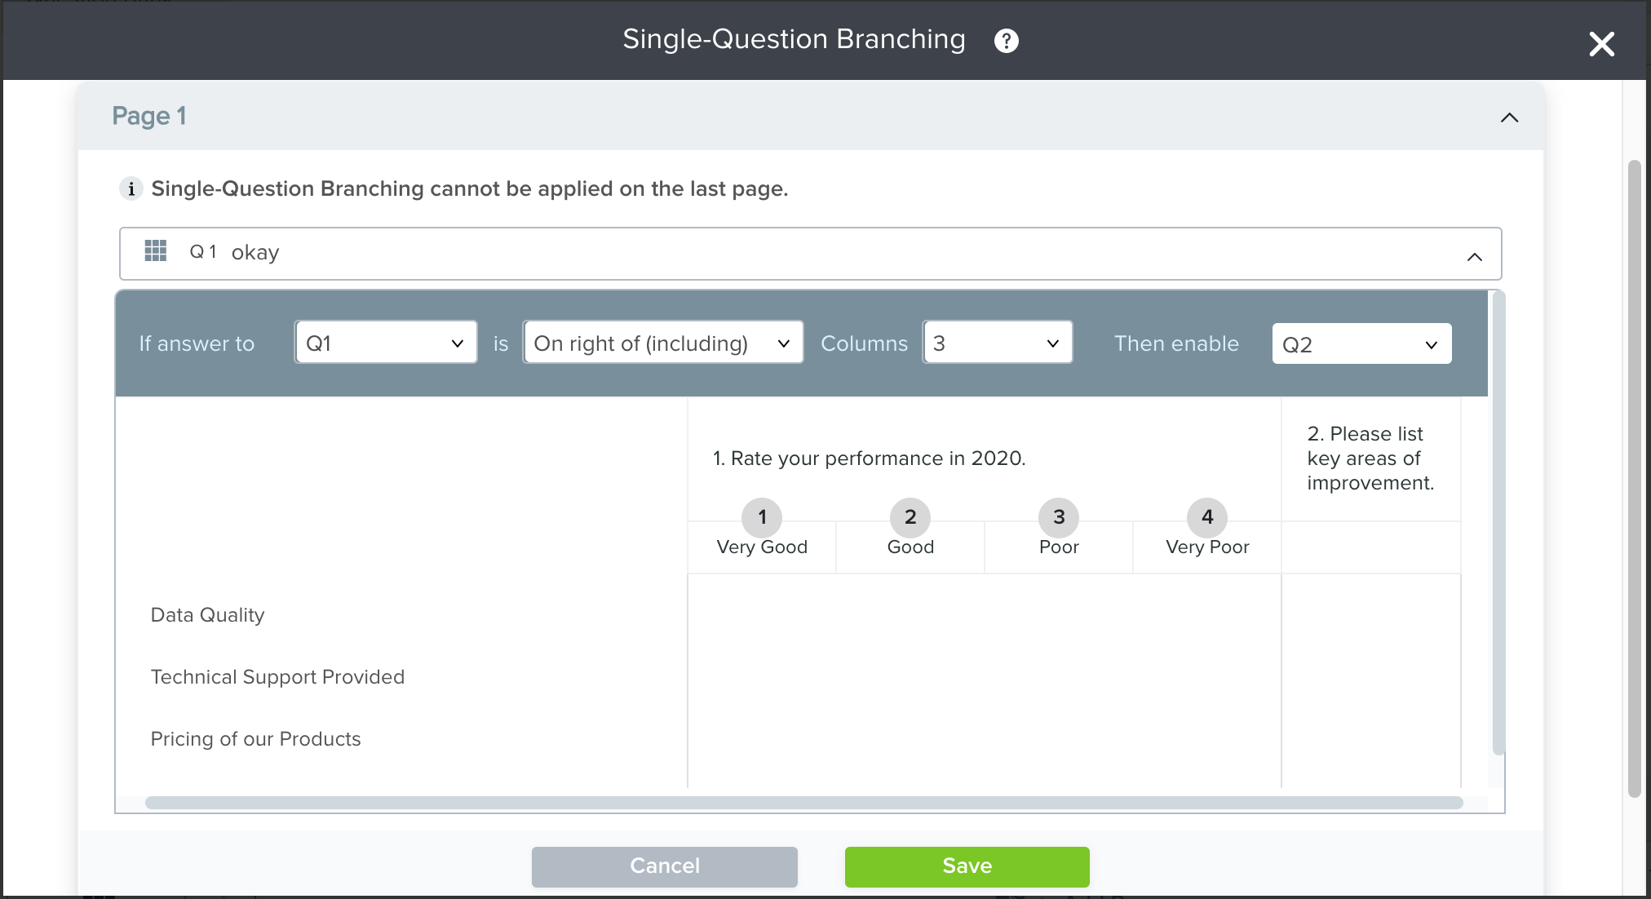The height and width of the screenshot is (899, 1651).
Task: Click the horizontal scrollbar under the matrix
Action: click(x=803, y=803)
